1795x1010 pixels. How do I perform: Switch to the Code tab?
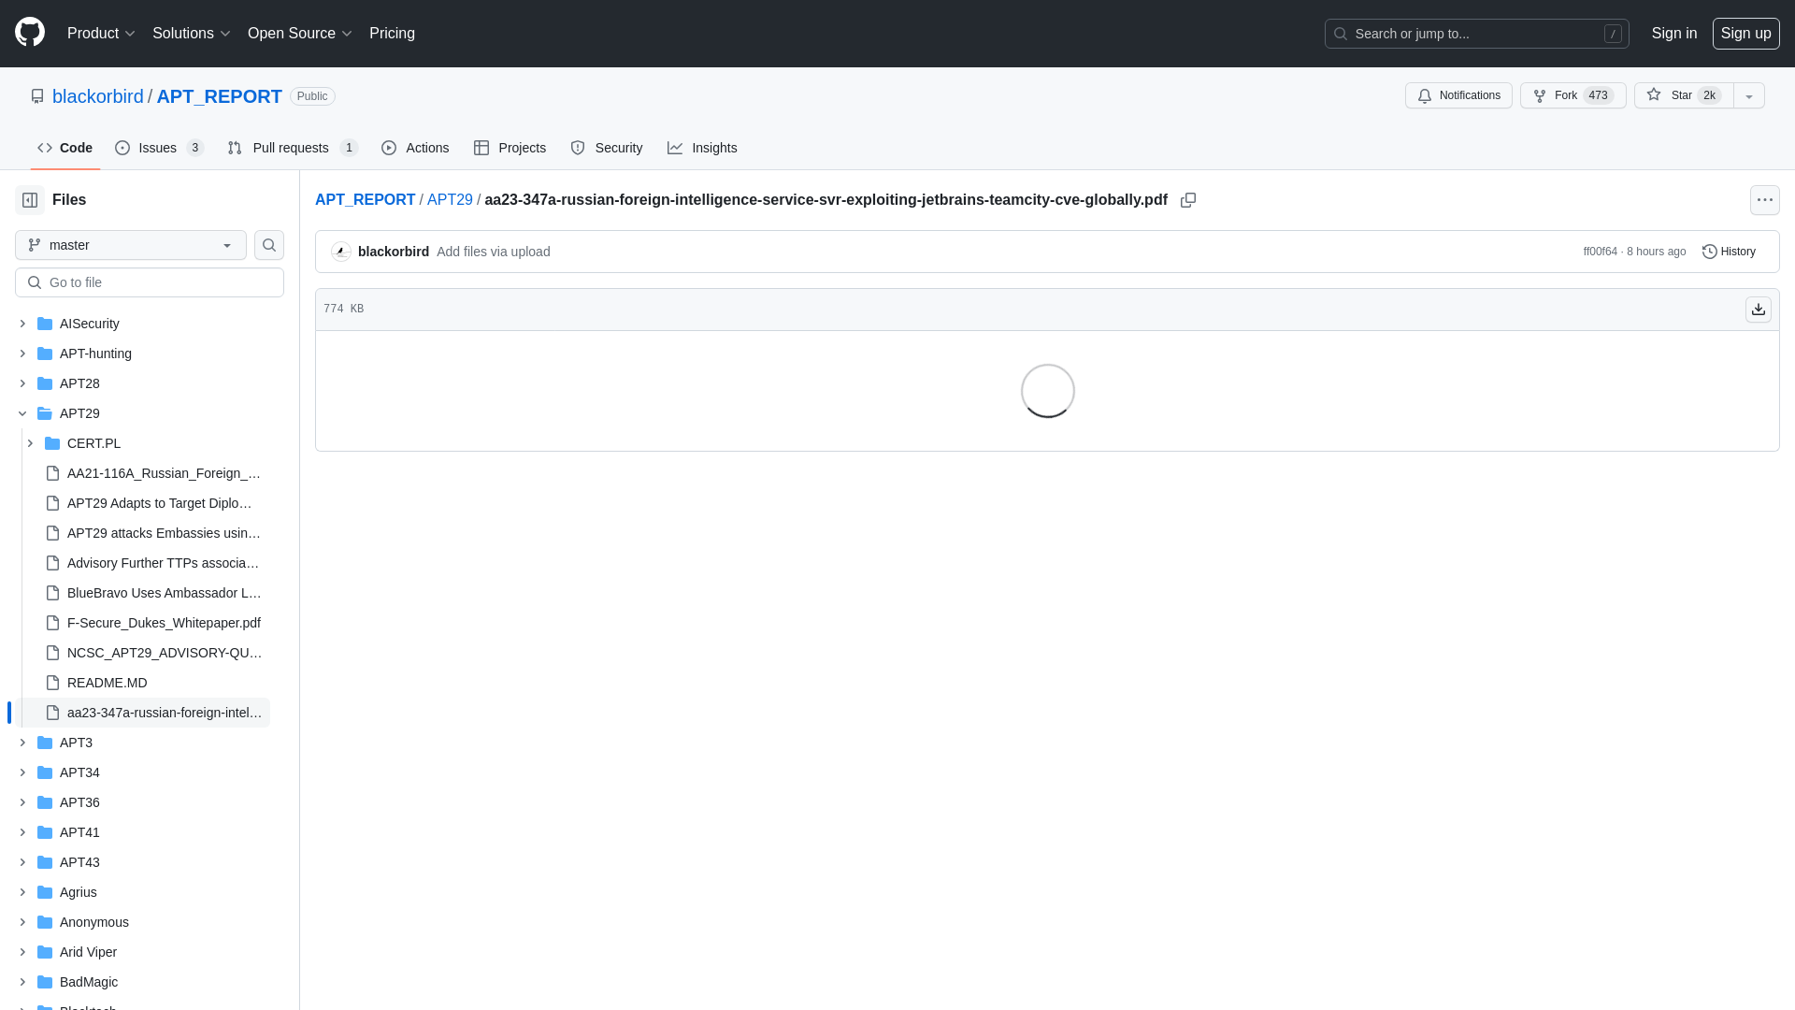(65, 148)
